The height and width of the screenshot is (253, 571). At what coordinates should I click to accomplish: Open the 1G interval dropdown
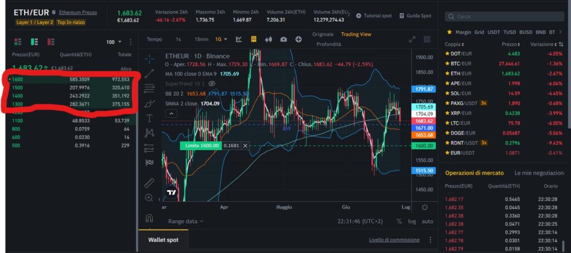point(221,39)
